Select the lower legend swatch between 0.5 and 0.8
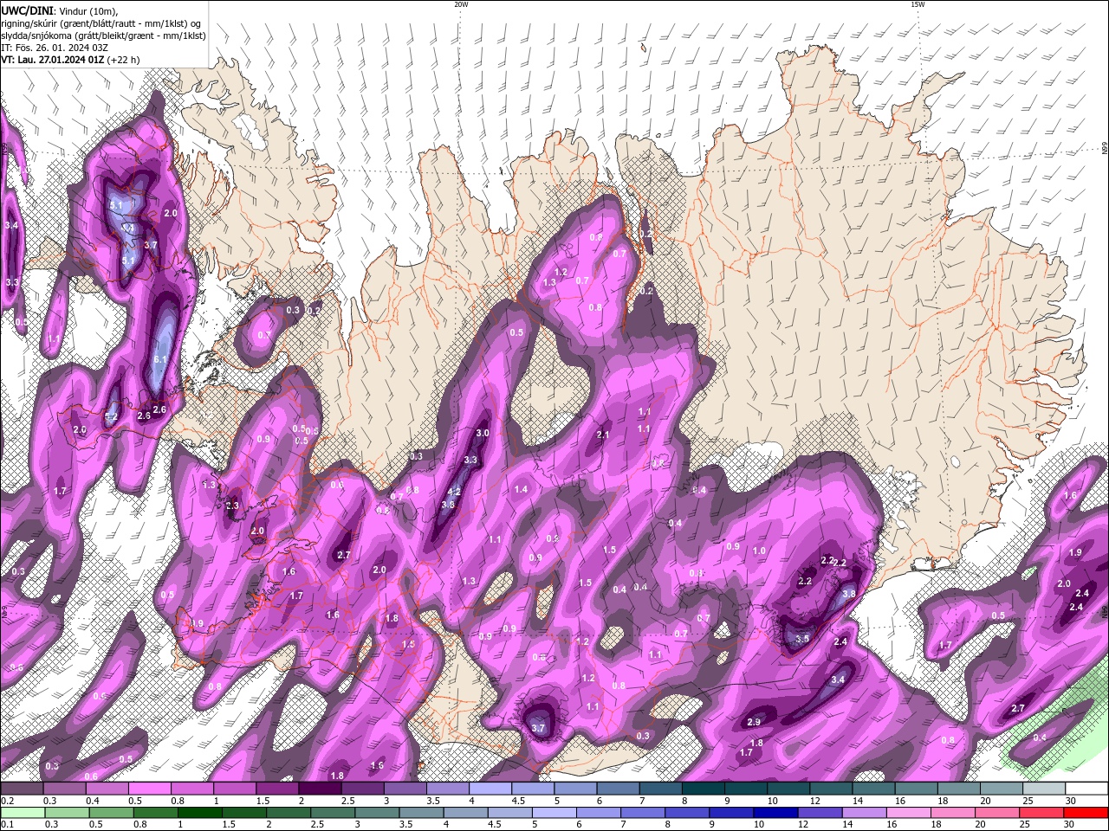Viewport: 1109px width, 831px height. pos(112,813)
